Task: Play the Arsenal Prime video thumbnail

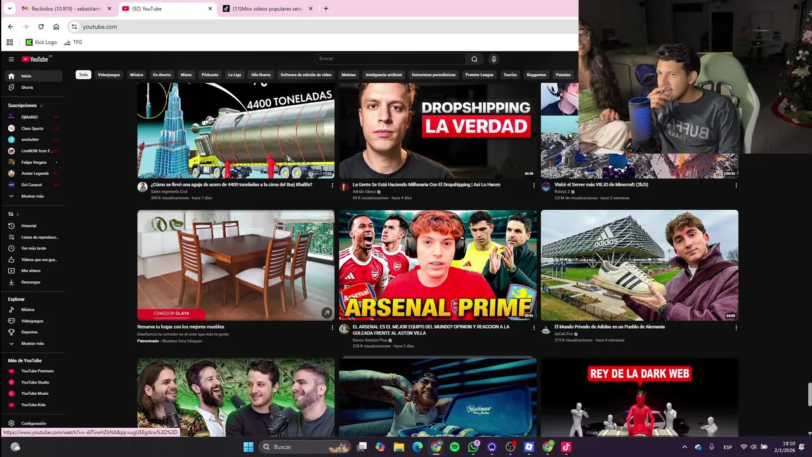Action: (438, 265)
